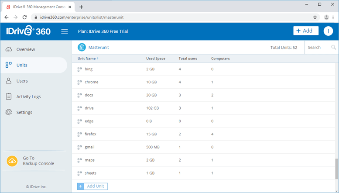Reload the page in Chrome
Viewport: 339px width, 193px height.
pos(24,17)
